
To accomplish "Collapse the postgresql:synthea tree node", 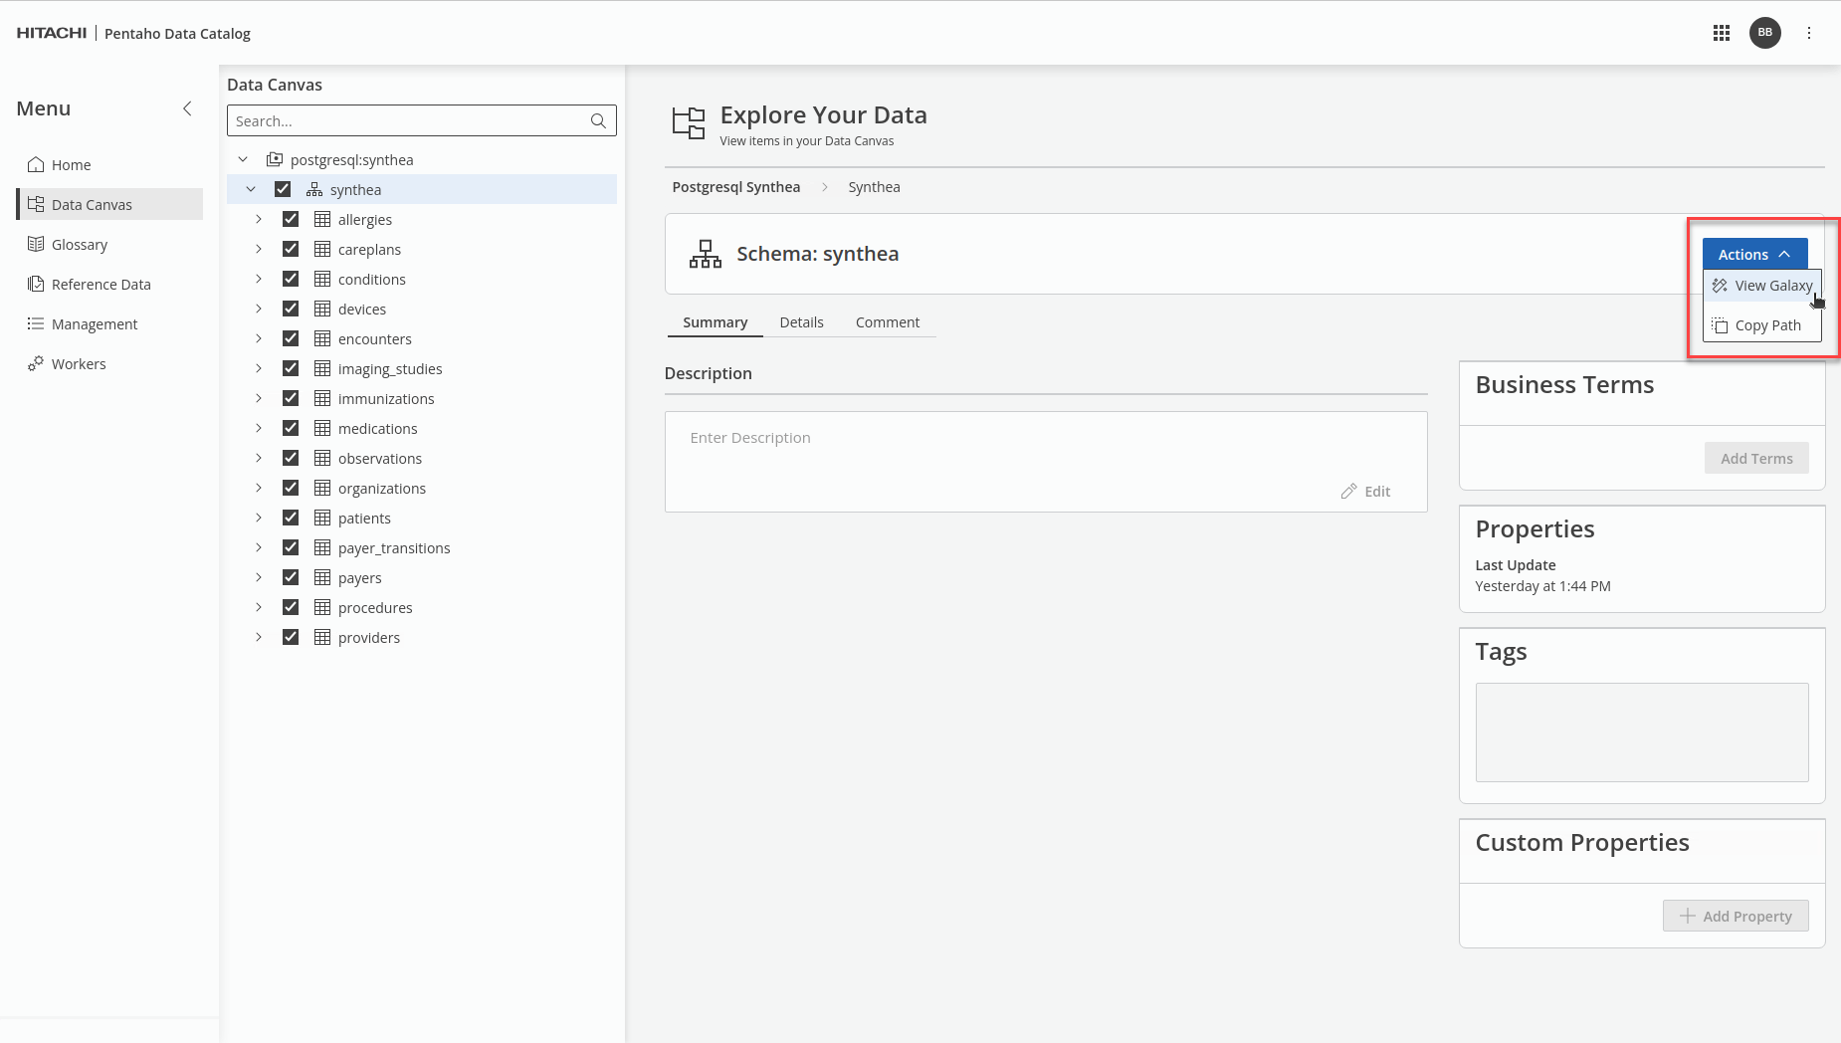I will point(243,160).
